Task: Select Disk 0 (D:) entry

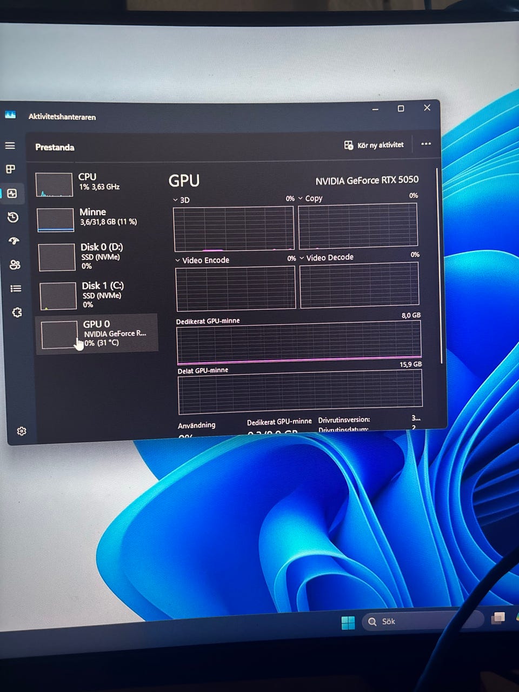Action: [x=97, y=256]
